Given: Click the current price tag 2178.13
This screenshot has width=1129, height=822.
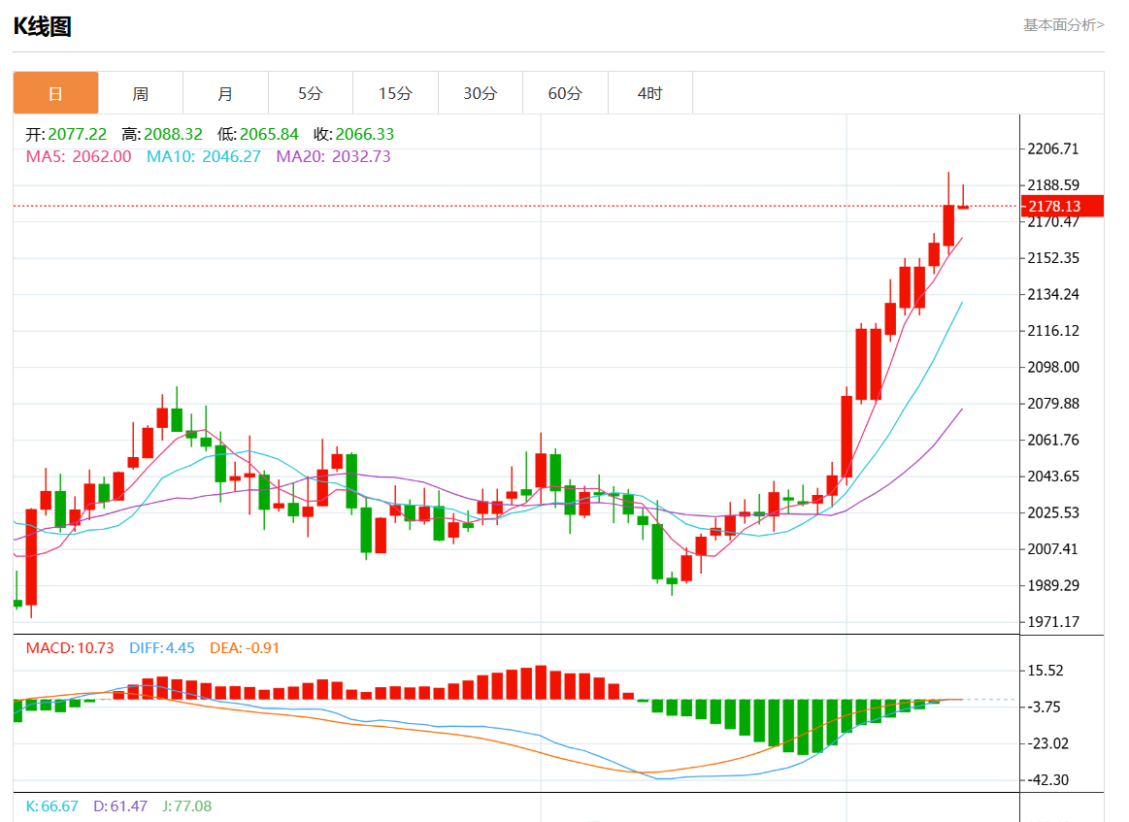Looking at the screenshot, I should [x=1062, y=206].
